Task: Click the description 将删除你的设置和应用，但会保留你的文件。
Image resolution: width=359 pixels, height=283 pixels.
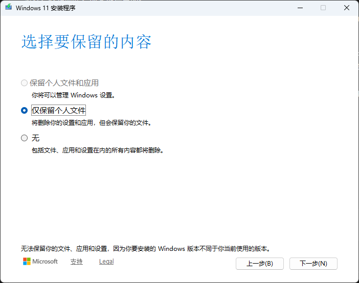Action: [92, 123]
